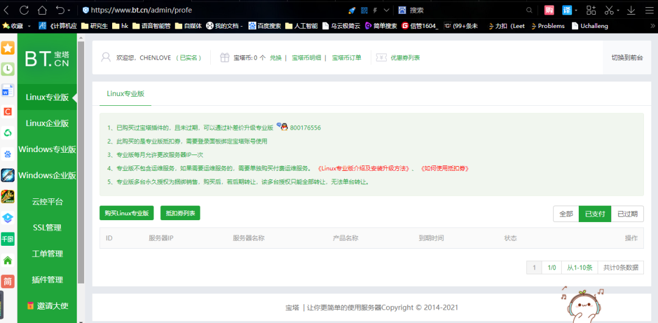
Task: Click the Baidu paw sidebar icon
Action: coord(7,154)
